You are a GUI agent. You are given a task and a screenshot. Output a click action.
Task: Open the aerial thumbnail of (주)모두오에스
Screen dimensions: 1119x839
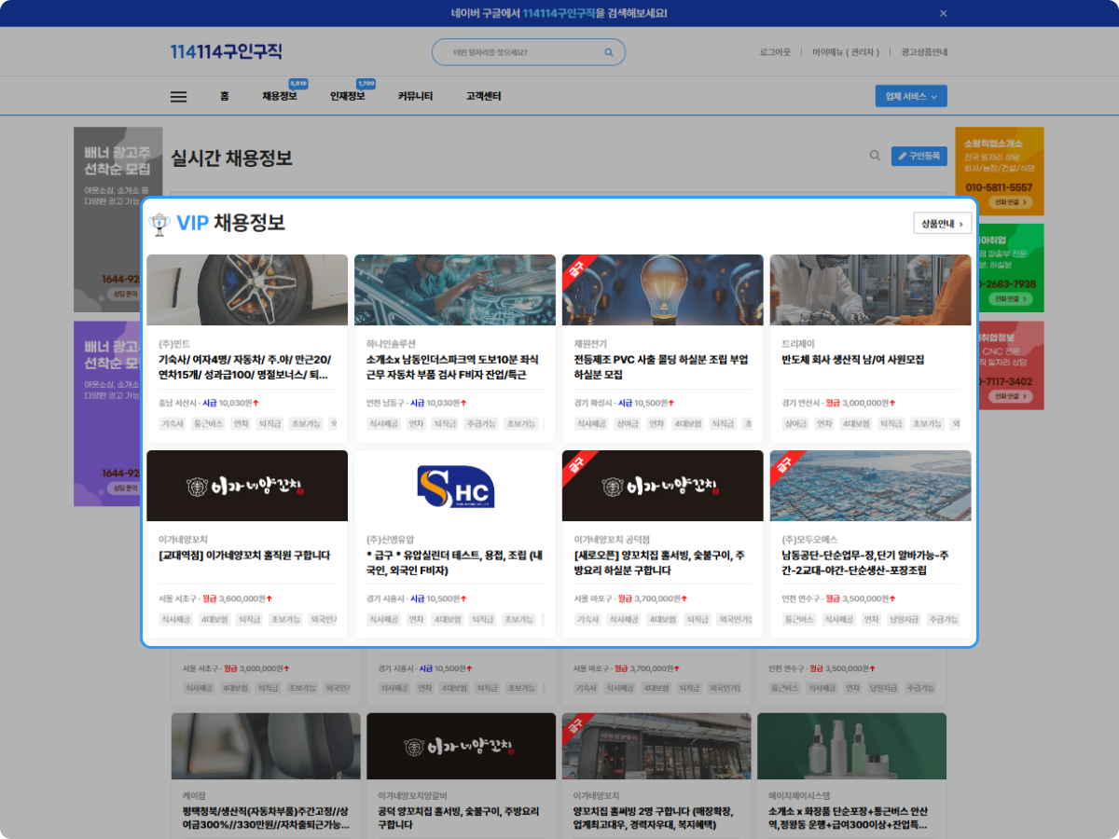(870, 486)
